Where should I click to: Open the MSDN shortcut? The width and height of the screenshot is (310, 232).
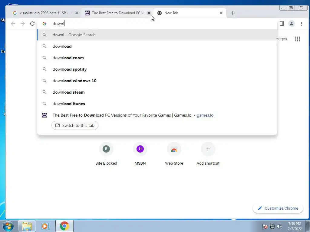pyautogui.click(x=140, y=154)
